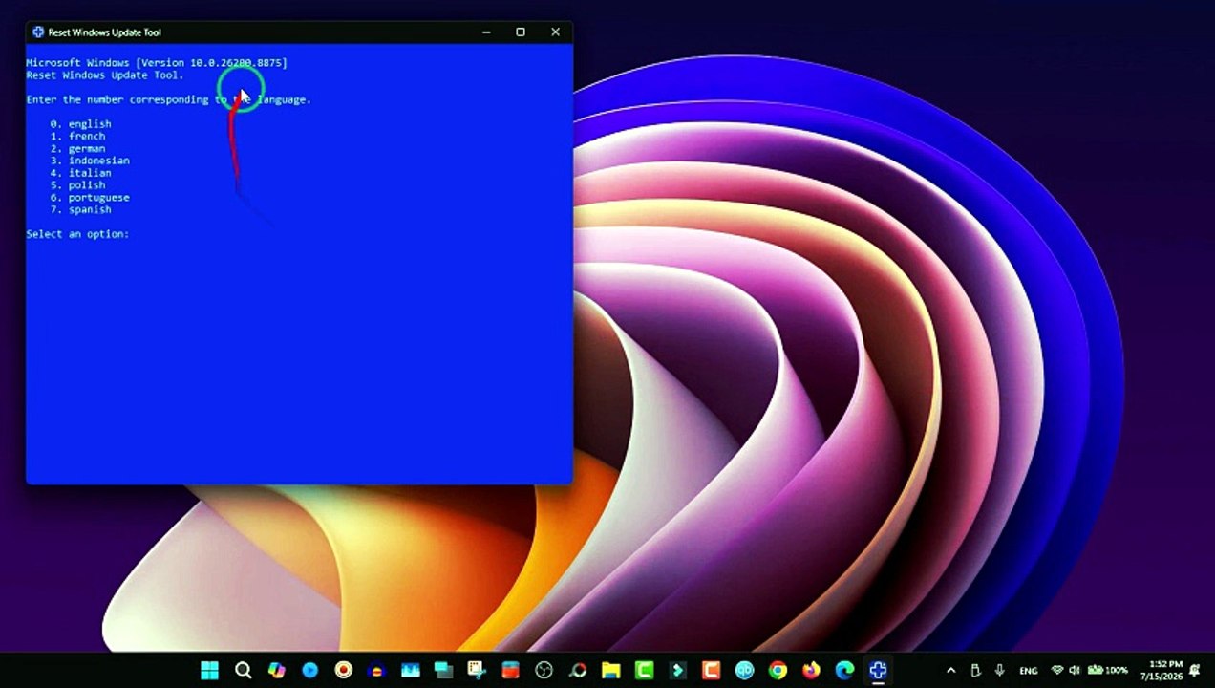
Task: Click the '4. italian' language line
Action: (x=81, y=173)
